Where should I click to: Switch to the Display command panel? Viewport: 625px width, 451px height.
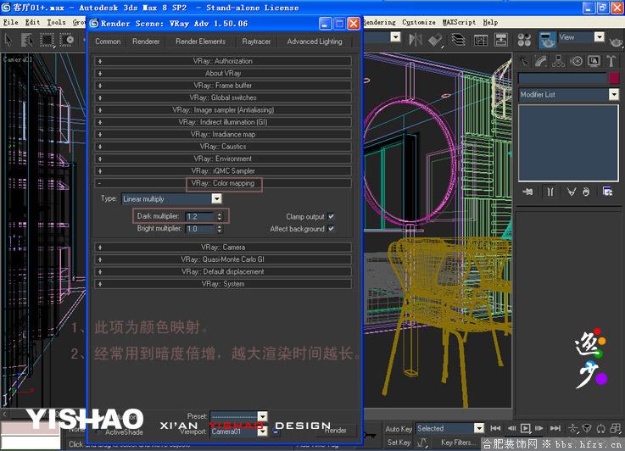pyautogui.click(x=594, y=61)
